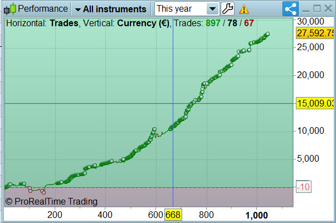The width and height of the screenshot is (336, 223).
Task: Click the red 67 losing trades count
Action: click(x=249, y=23)
